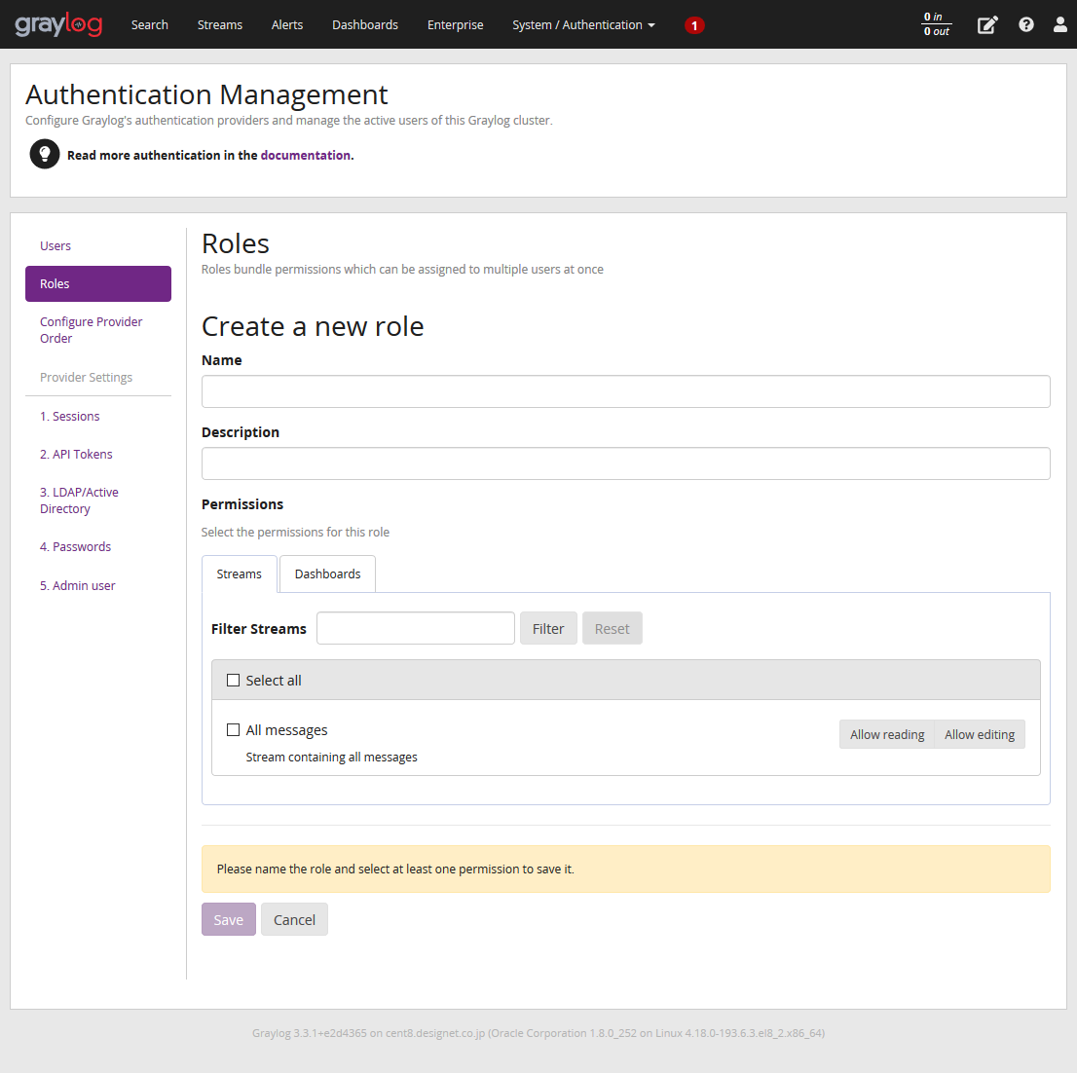The height and width of the screenshot is (1073, 1077).
Task: Focus the role Name input field
Action: tap(625, 391)
